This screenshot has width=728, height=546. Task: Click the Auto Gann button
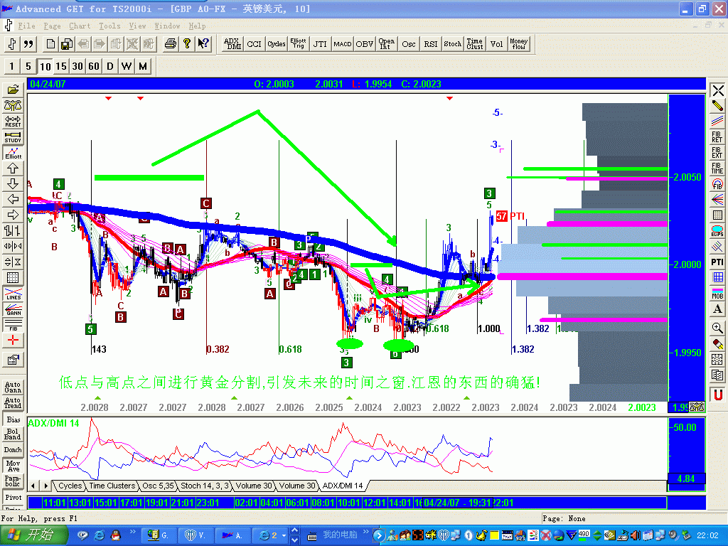pos(13,387)
